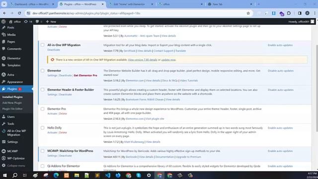The width and height of the screenshot is (318, 179).
Task: Reload the page with browser refresh button
Action: (19, 13)
